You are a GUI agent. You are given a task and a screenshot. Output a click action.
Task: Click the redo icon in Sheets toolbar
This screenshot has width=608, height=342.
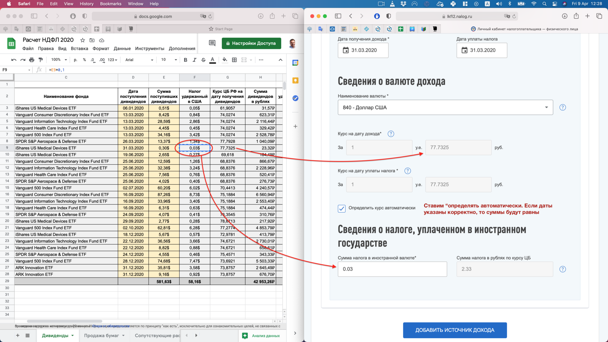[x=23, y=60]
